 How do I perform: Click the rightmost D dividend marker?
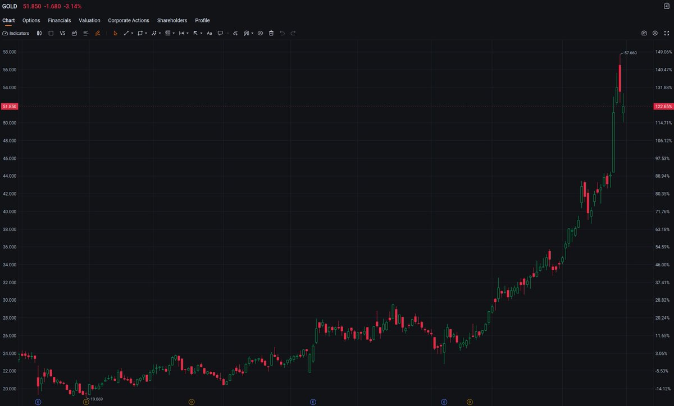pyautogui.click(x=470, y=402)
